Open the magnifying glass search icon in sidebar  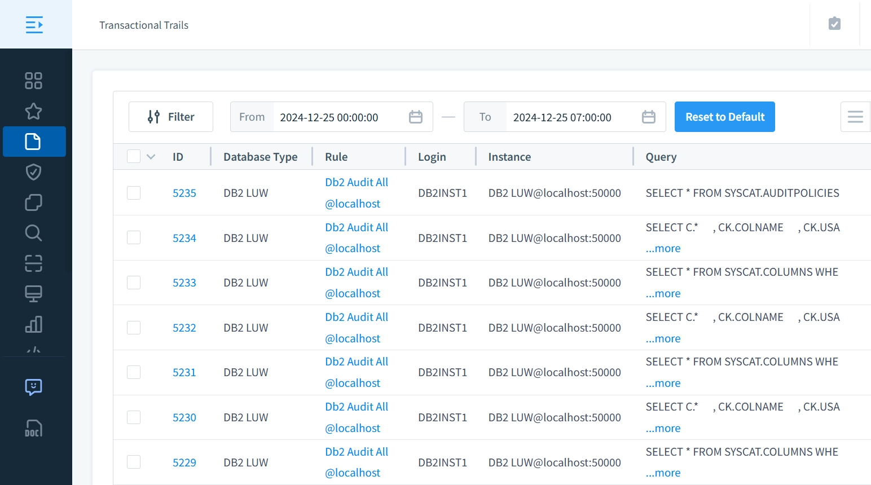33,233
